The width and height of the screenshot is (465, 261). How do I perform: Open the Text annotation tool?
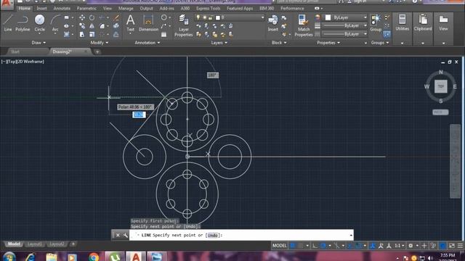pos(130,23)
